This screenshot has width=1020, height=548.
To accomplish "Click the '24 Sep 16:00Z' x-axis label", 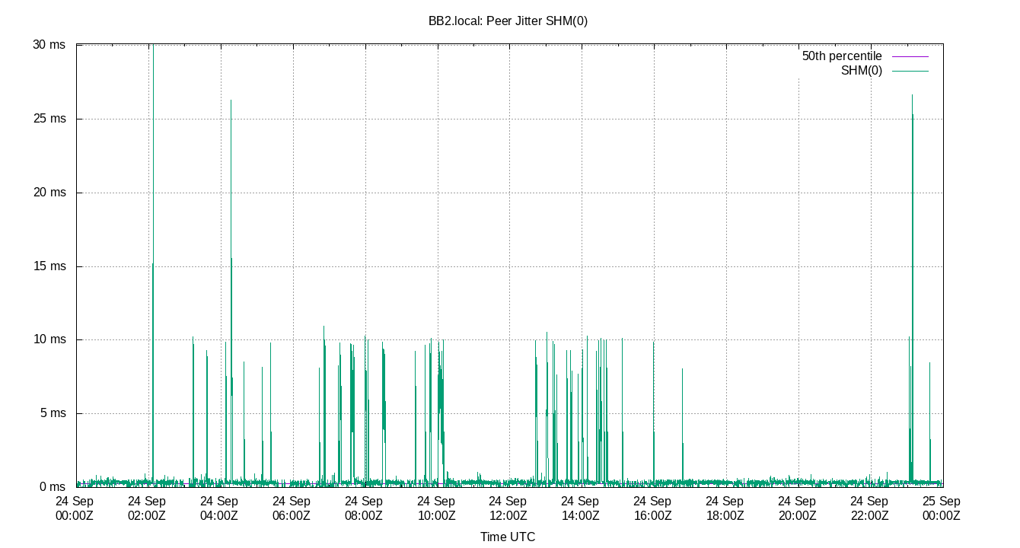I will [x=652, y=508].
